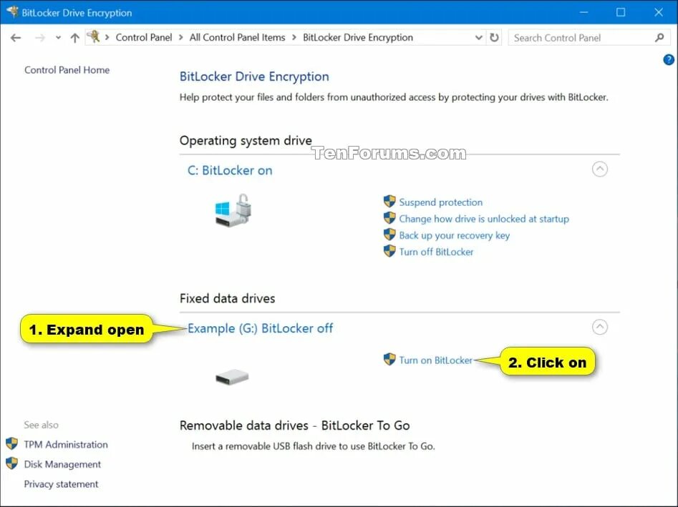Open Control Panel Home
The image size is (678, 507).
pyautogui.click(x=67, y=70)
